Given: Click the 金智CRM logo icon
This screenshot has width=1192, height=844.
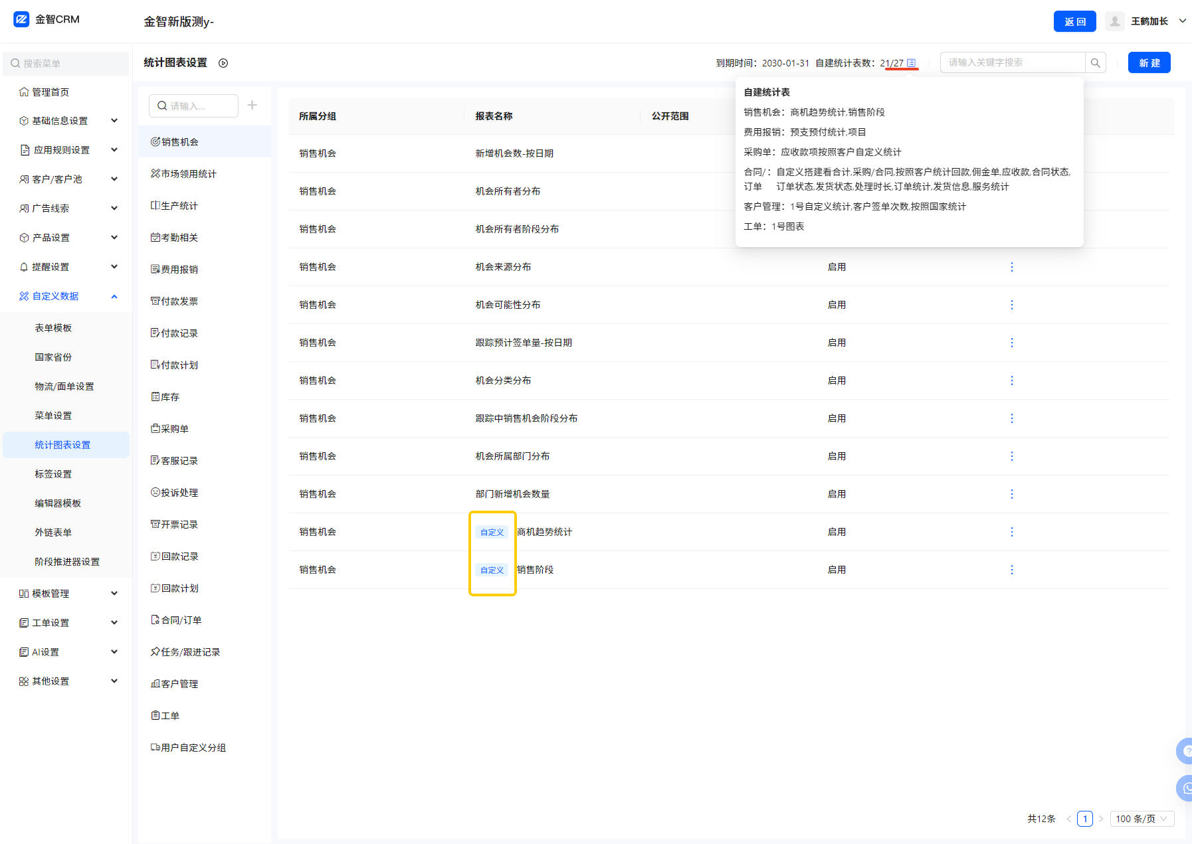Looking at the screenshot, I should [21, 19].
